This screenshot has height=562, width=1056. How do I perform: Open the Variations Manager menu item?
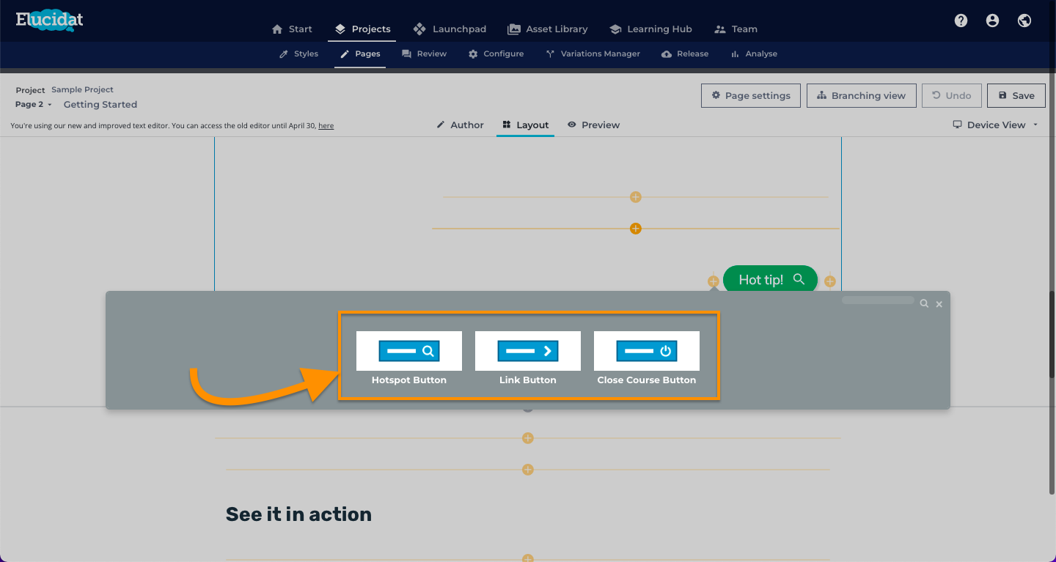click(x=593, y=54)
